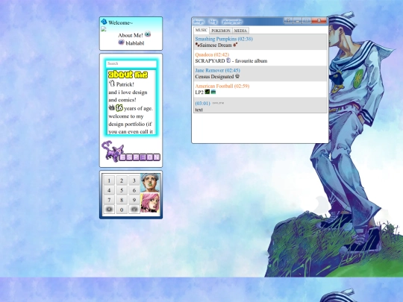Click the broken image icon under Welcome~
Image resolution: width=403 pixels, height=302 pixels.
pyautogui.click(x=104, y=29)
